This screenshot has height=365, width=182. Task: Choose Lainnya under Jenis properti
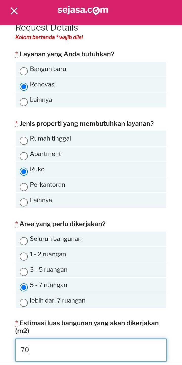point(24,202)
